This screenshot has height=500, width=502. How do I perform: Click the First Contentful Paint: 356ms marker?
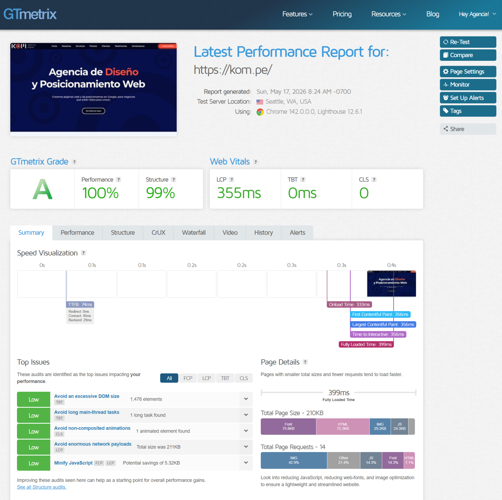pos(380,315)
